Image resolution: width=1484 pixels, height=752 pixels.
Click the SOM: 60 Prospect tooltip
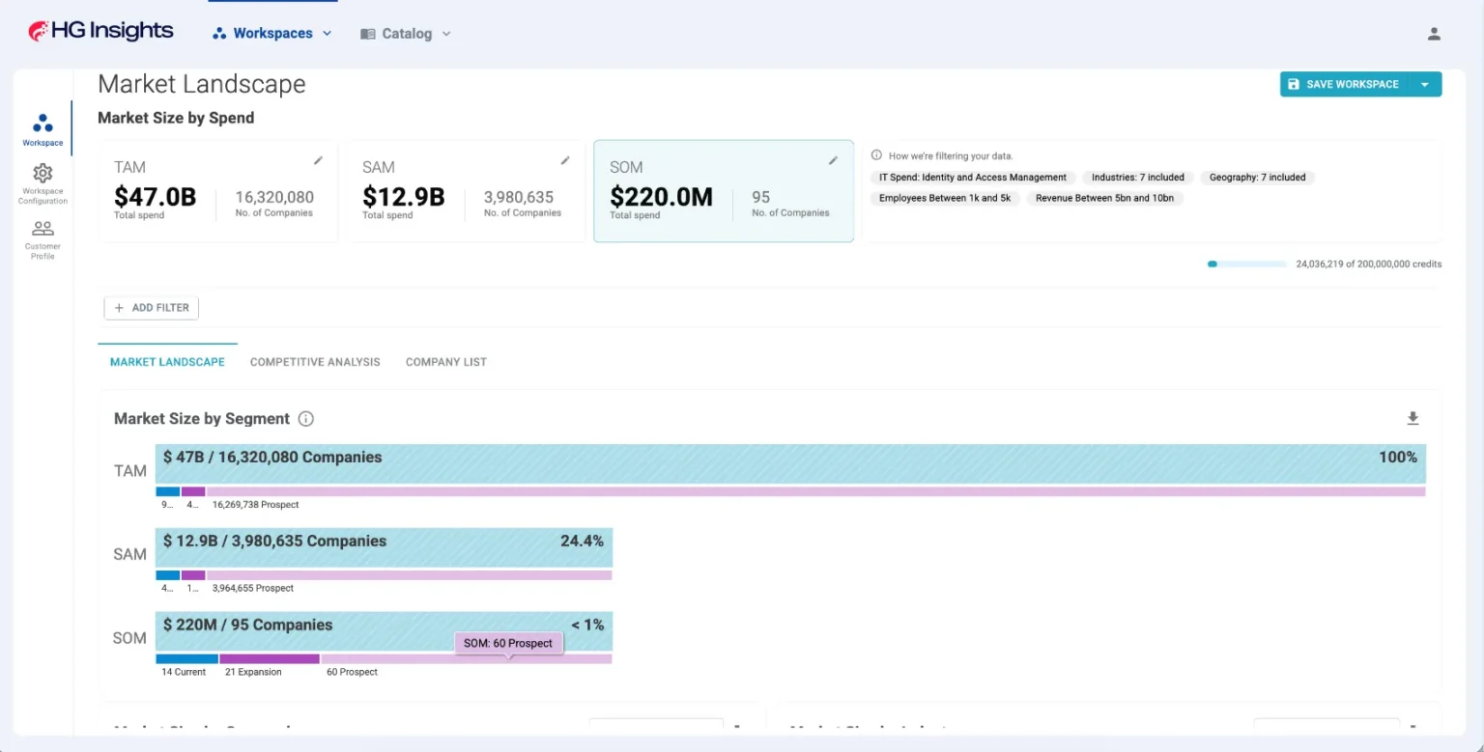[508, 643]
